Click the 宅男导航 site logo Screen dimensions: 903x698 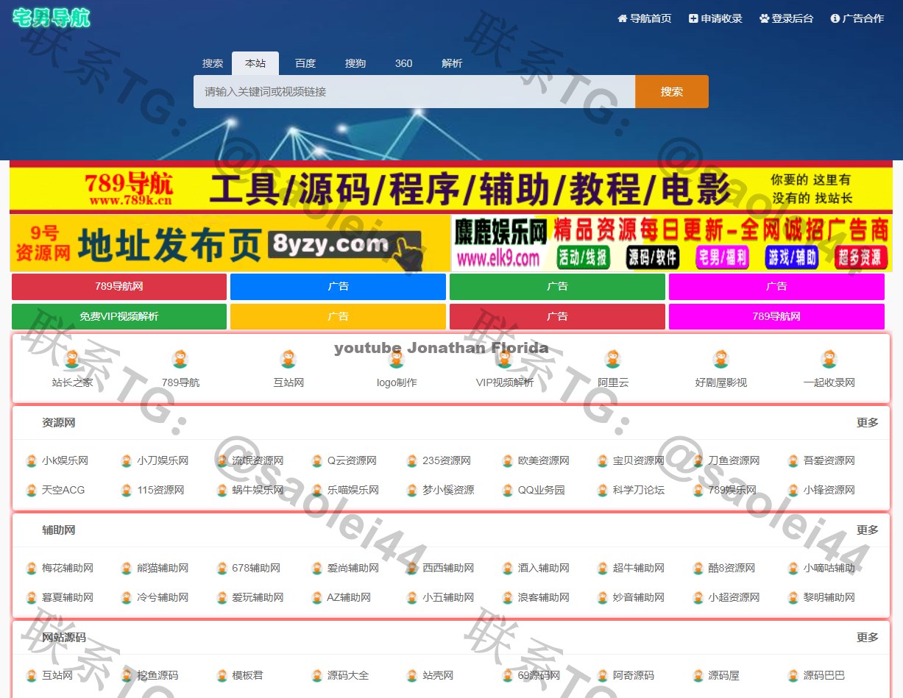pyautogui.click(x=51, y=18)
